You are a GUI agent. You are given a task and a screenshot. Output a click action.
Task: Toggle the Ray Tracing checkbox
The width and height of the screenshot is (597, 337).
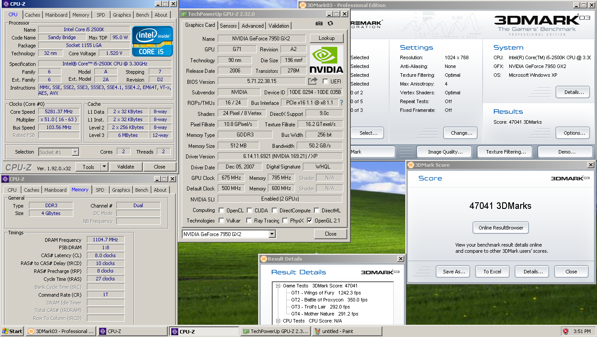[249, 221]
